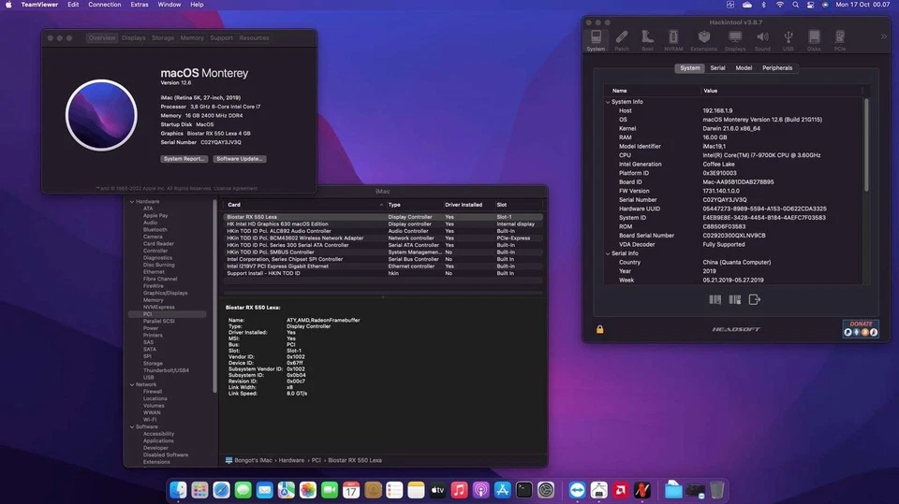Open the Boot section in Hackintool

coord(647,40)
